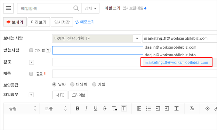The width and height of the screenshot is (217, 130).
Task: Click the 보내기 send button
Action: point(15,22)
